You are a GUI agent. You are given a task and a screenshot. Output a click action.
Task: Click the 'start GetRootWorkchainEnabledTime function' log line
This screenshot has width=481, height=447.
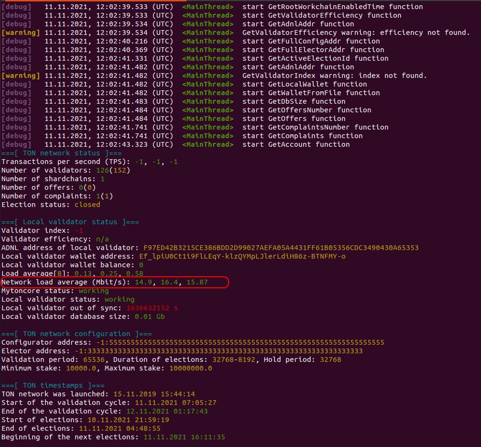tap(332, 7)
